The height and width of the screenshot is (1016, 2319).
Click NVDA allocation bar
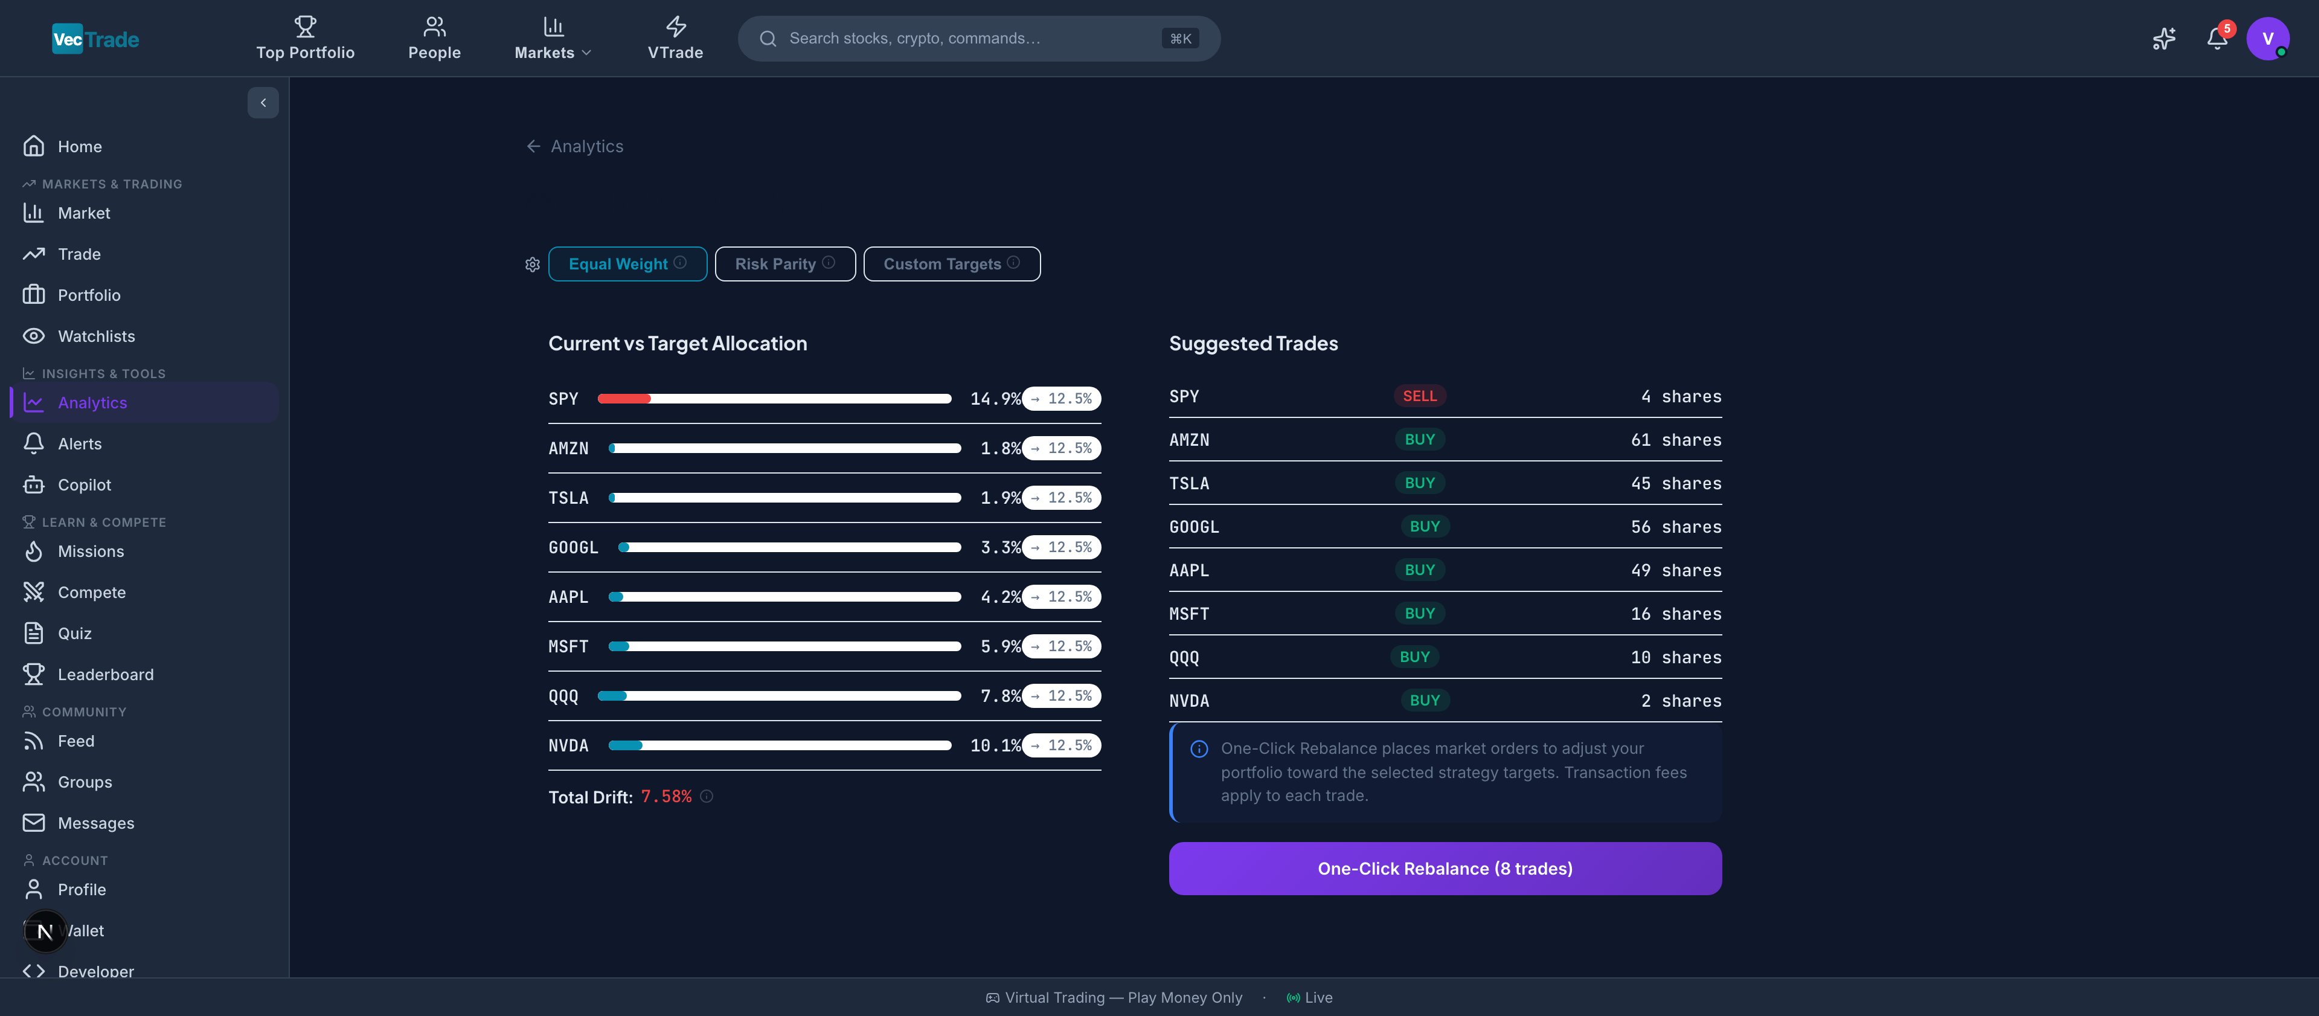[780, 745]
